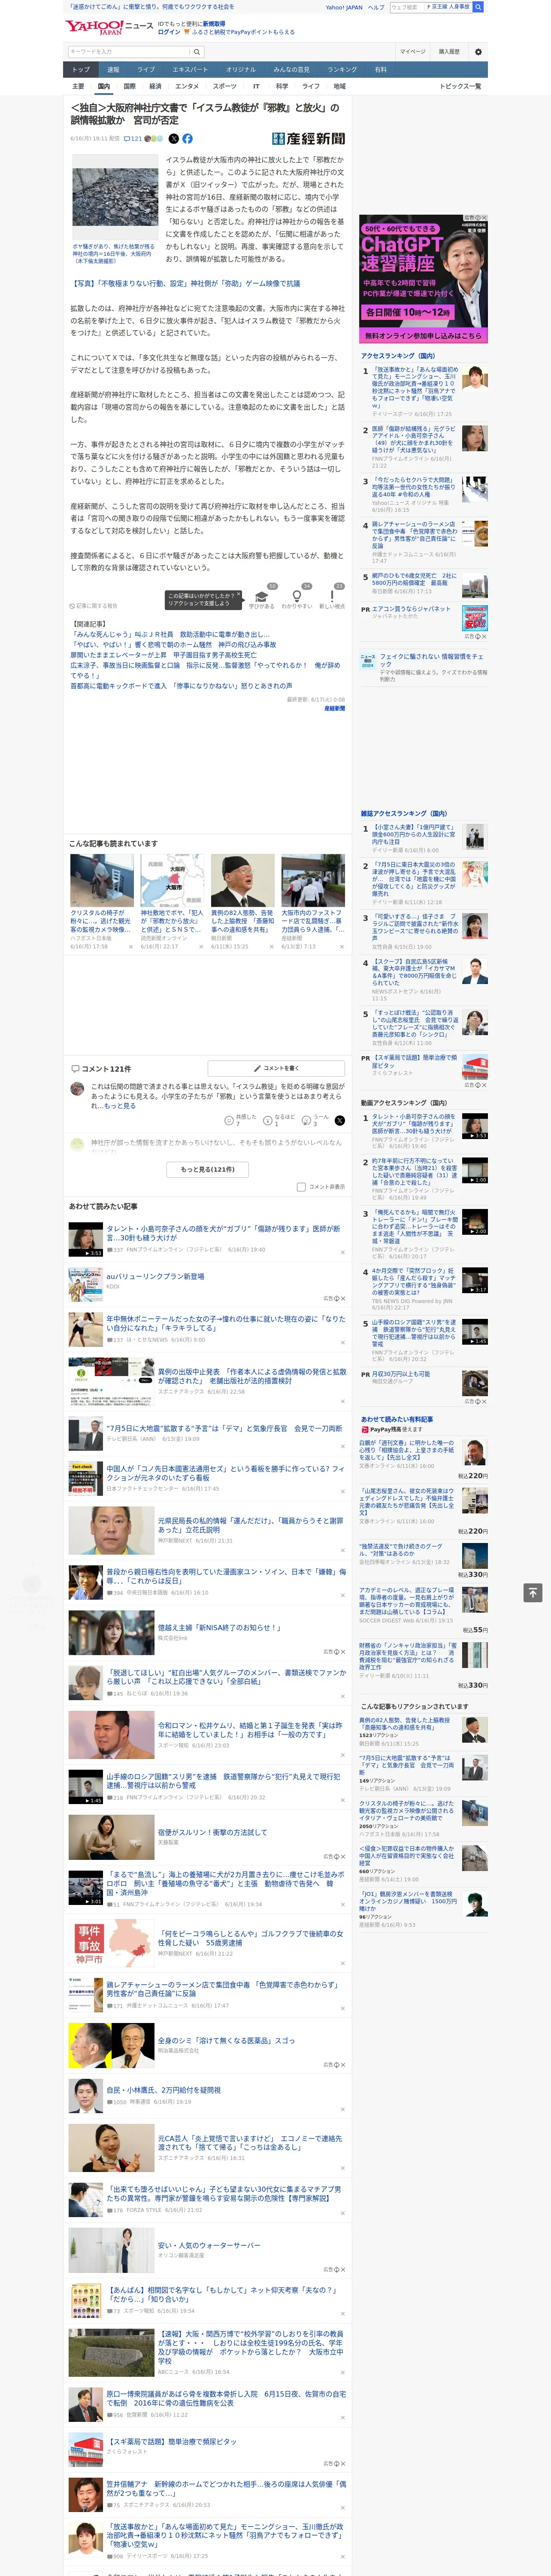This screenshot has width=551, height=2576.
Task: Click the ログイン link
Action: click(x=169, y=32)
